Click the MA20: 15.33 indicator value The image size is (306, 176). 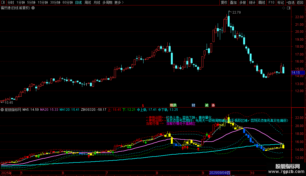[49, 110]
